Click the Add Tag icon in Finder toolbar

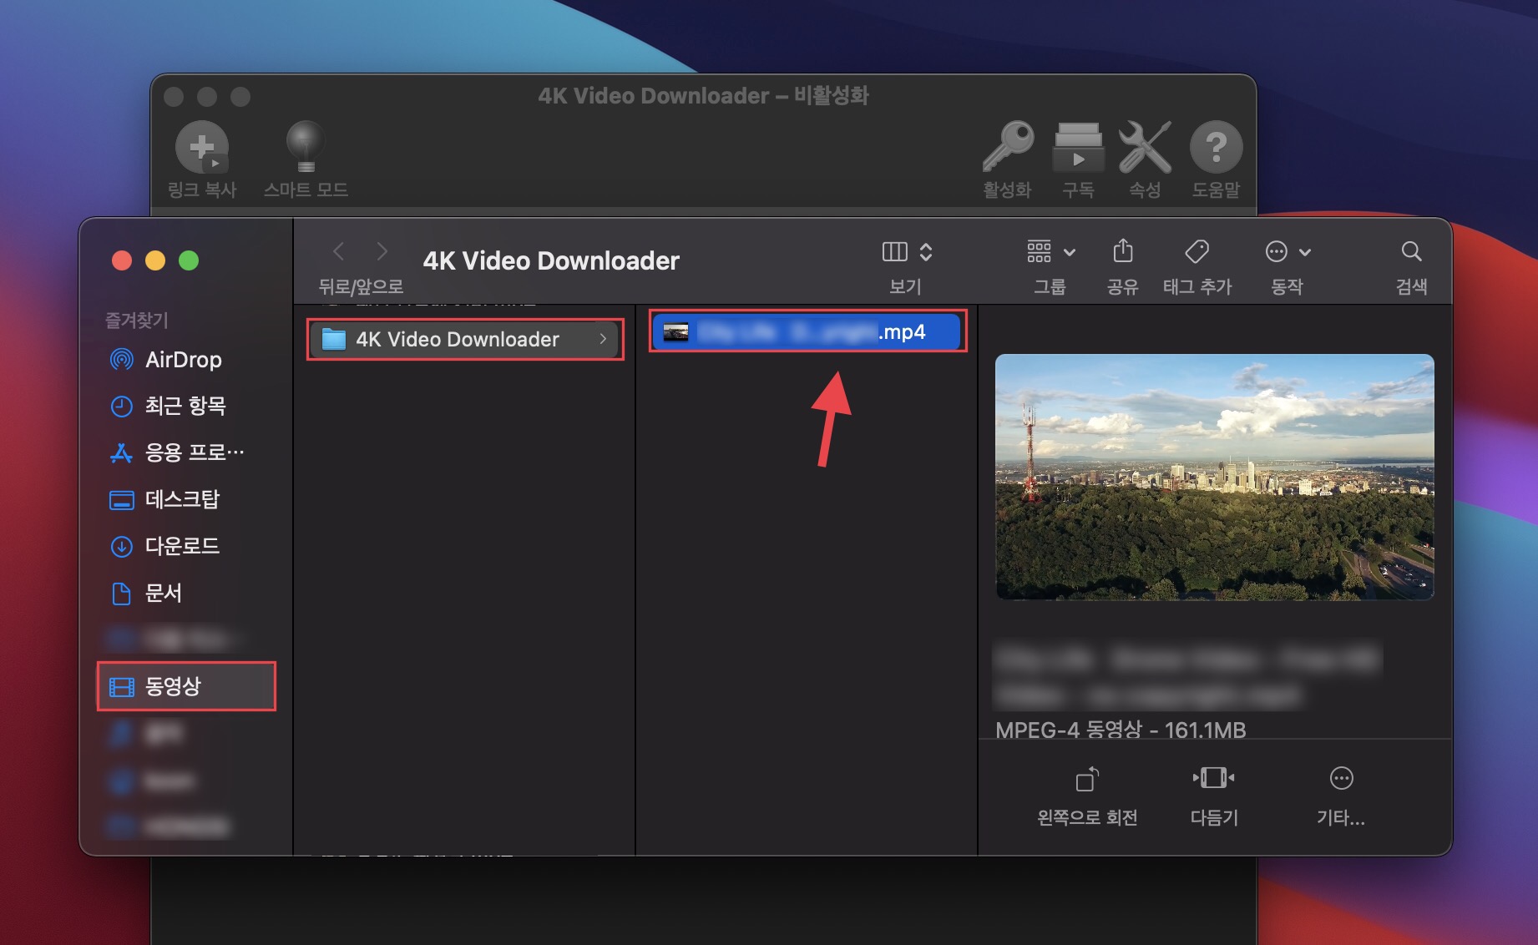1197,251
